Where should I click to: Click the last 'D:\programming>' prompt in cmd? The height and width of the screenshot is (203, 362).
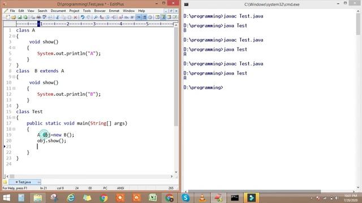coord(203,87)
